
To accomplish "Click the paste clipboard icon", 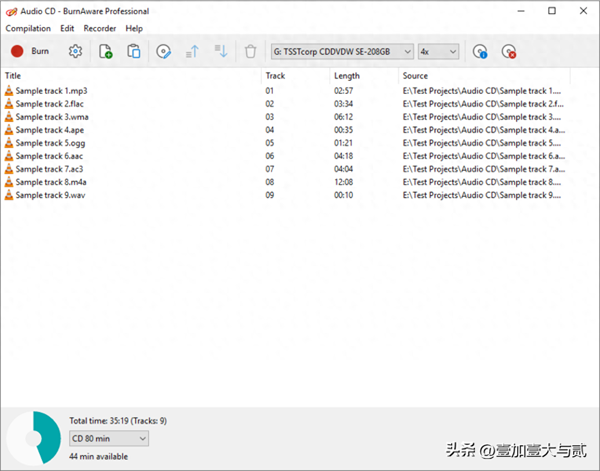I will 134,51.
